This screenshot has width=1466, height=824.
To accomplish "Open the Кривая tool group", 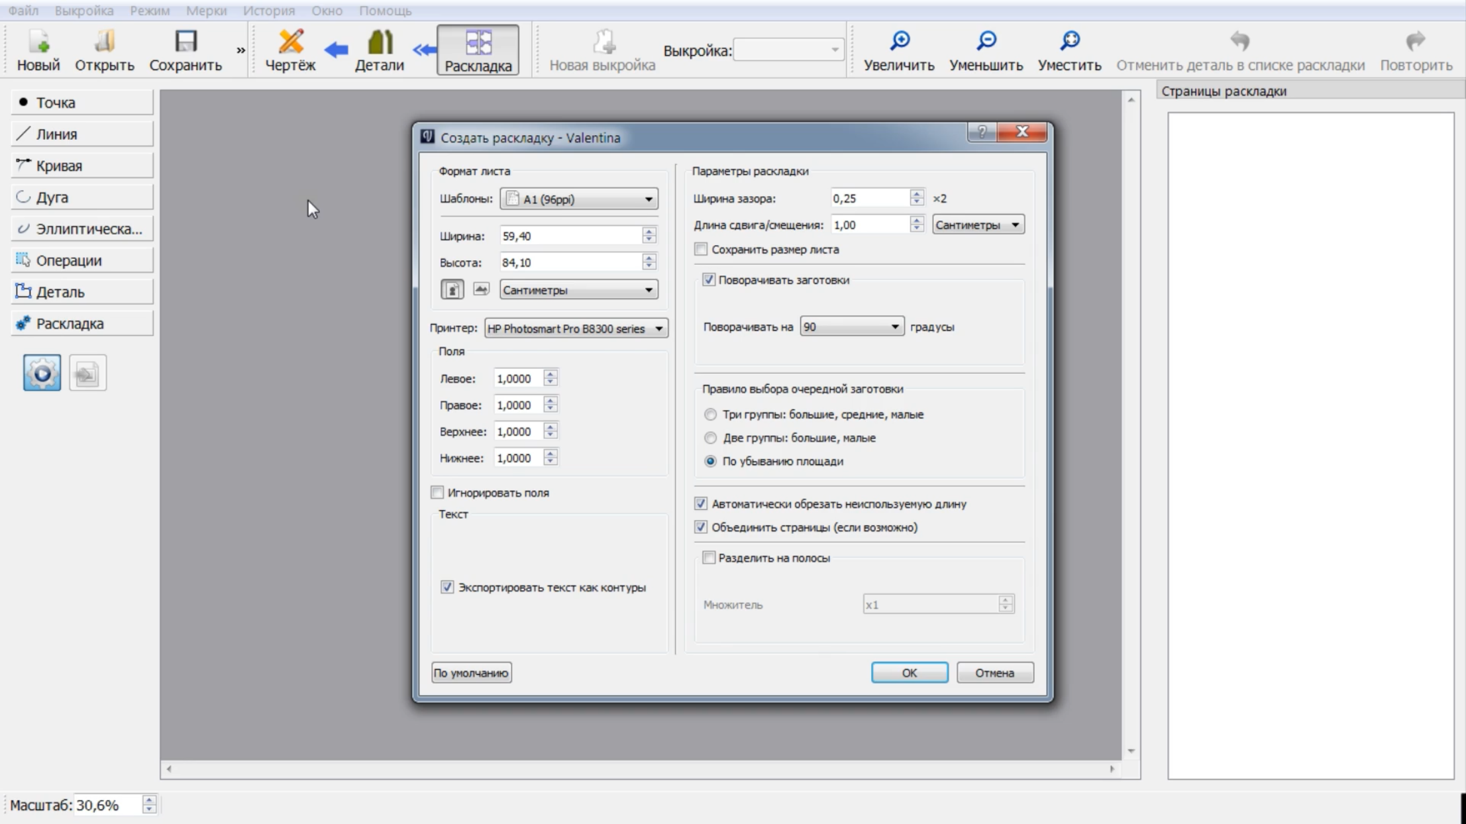I will pos(82,166).
